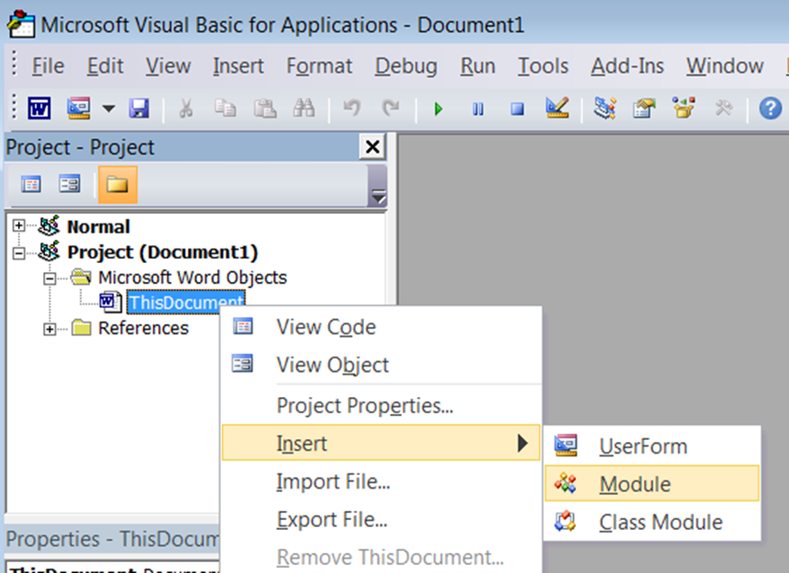
Task: Select the References folder item
Action: (x=144, y=329)
